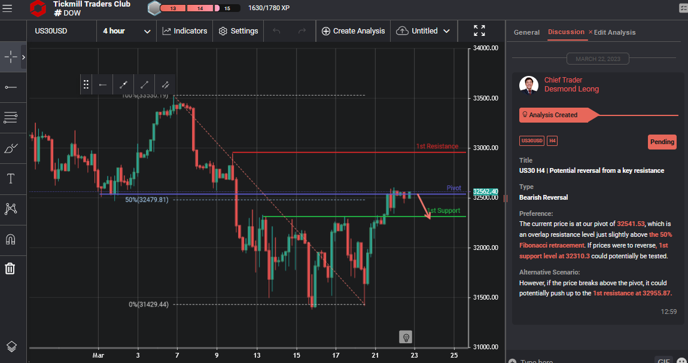Open the 4 hour timeframe dropdown

(x=127, y=31)
